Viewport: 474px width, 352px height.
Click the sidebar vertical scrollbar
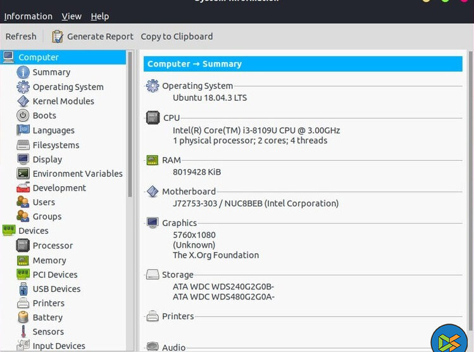[x=130, y=127]
